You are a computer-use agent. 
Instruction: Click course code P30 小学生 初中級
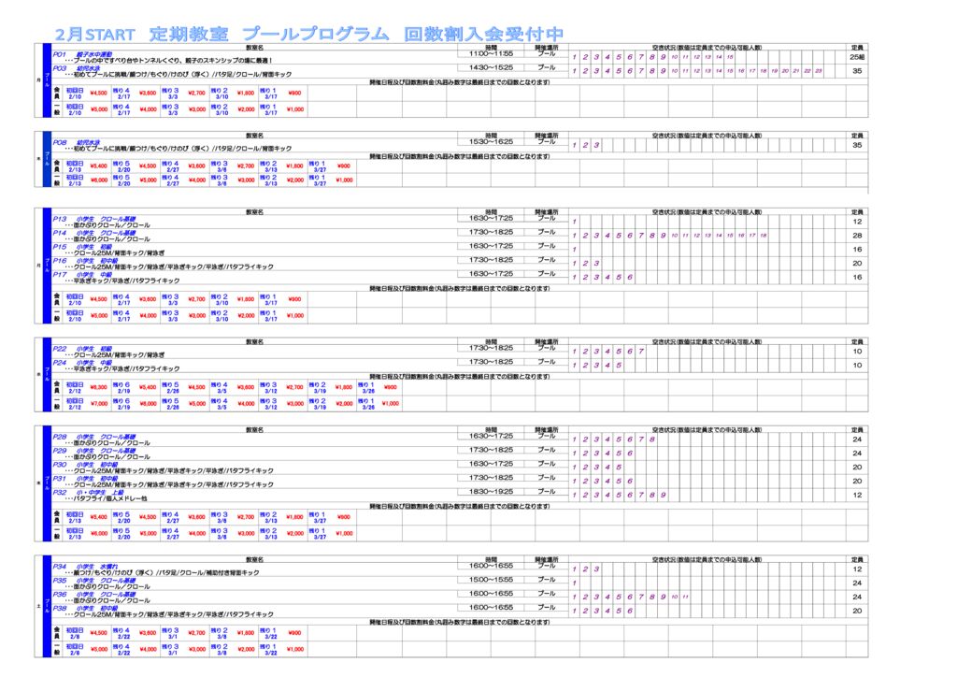click(x=85, y=465)
